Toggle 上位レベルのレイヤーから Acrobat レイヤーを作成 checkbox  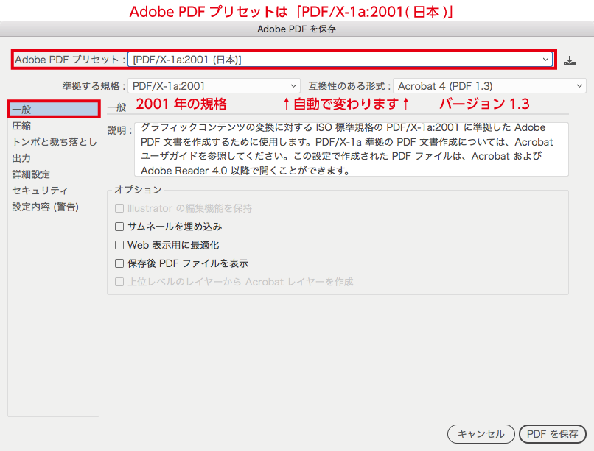click(119, 282)
